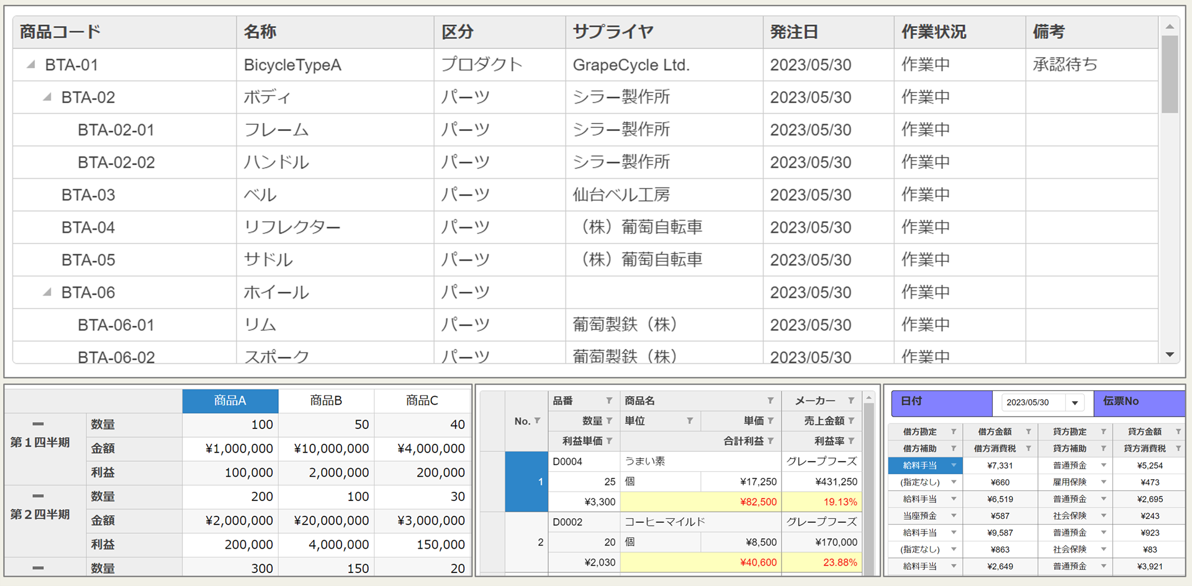Viewport: 1192px width, 586px height.
Task: Open filter icon on 貸方勘定 column
Action: click(1103, 431)
